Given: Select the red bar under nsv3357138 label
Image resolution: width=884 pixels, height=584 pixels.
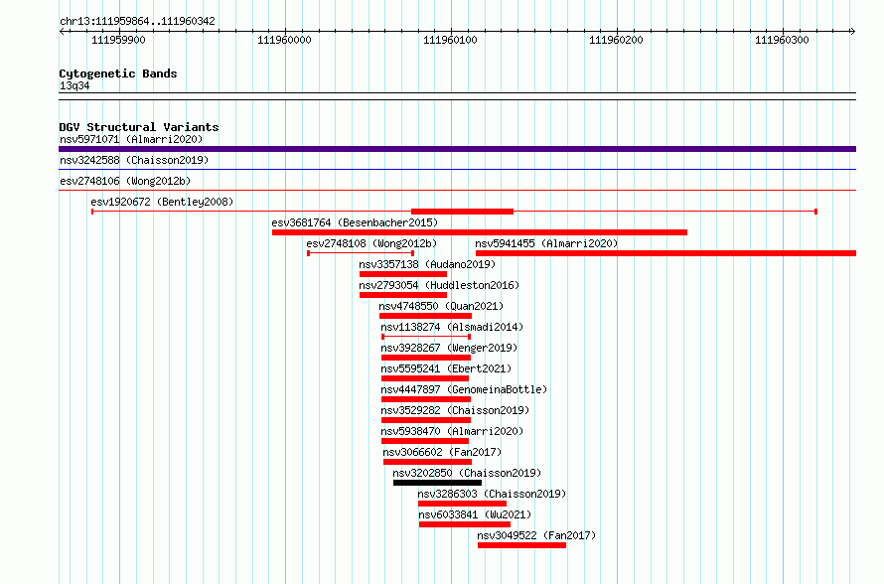Looking at the screenshot, I should point(403,274).
